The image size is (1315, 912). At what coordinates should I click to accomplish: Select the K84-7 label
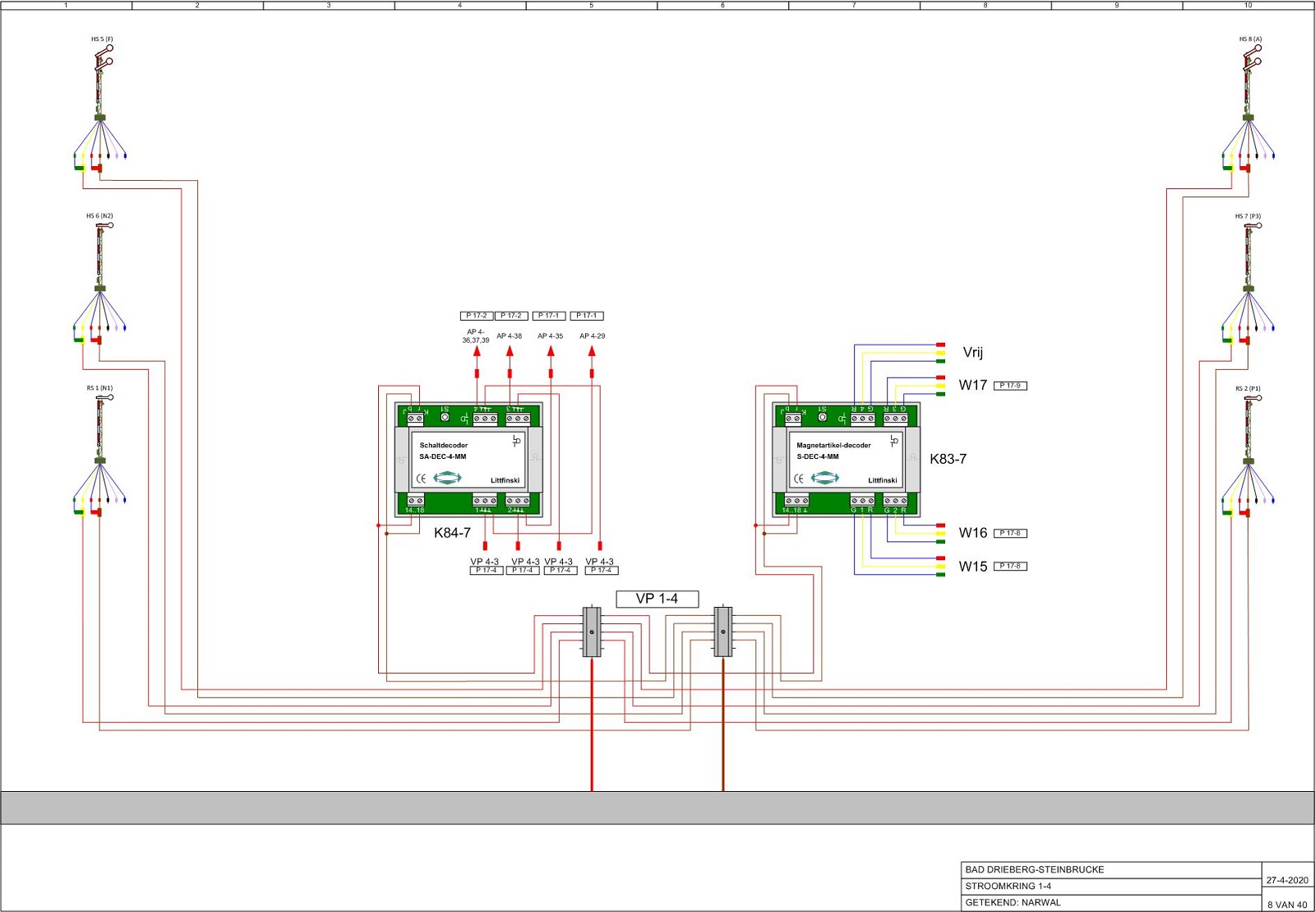click(452, 533)
